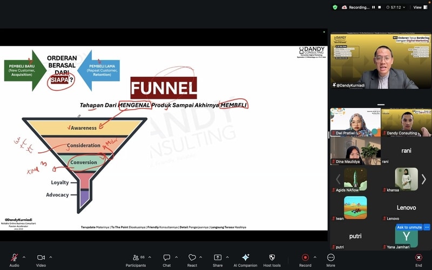Toggle camera using the Video button
The width and height of the screenshot is (432, 270).
(41, 258)
